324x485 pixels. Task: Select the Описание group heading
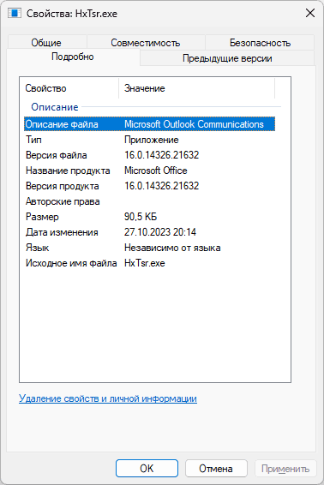(55, 107)
